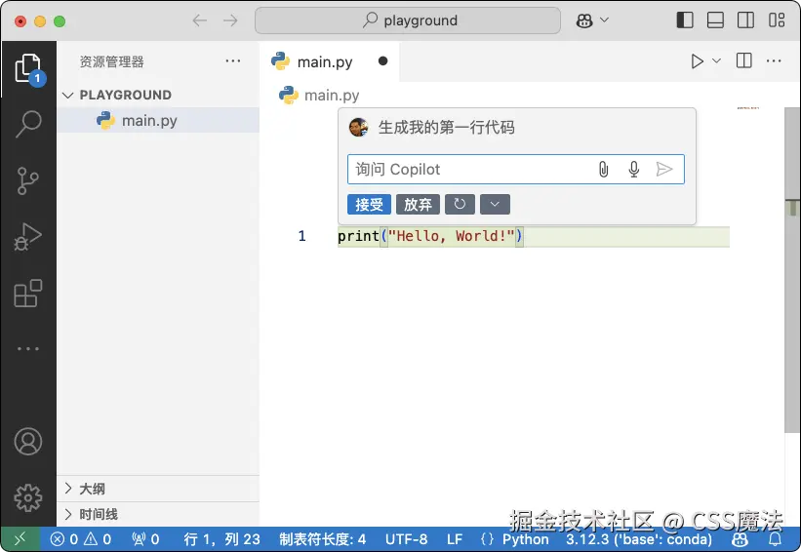Accept the Copilot suggestion with 接受
The image size is (801, 552).
[370, 204]
